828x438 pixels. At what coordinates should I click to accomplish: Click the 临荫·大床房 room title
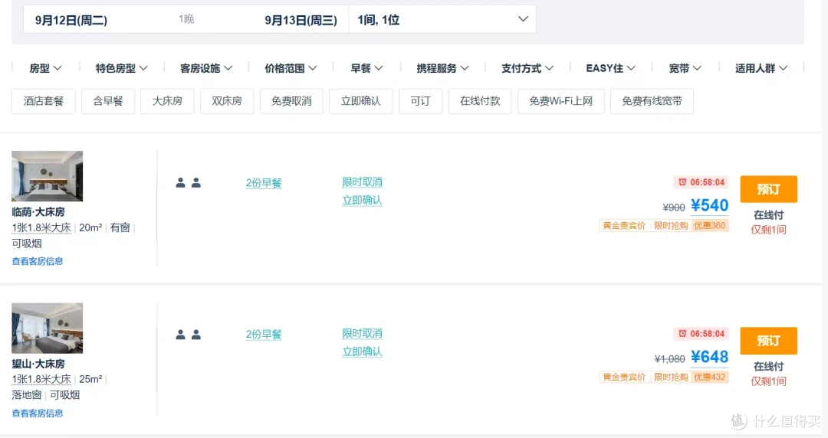(38, 212)
